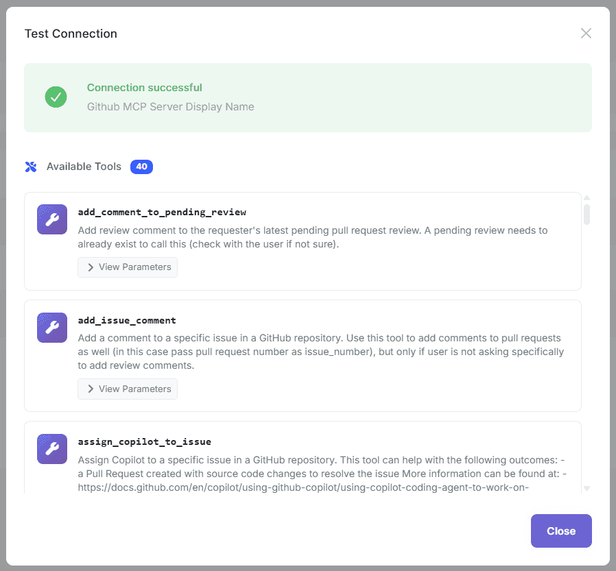Screen dimensions: 616x571
Task: Select the assign_copilot_to_issue tool icon
Action: coord(51,449)
